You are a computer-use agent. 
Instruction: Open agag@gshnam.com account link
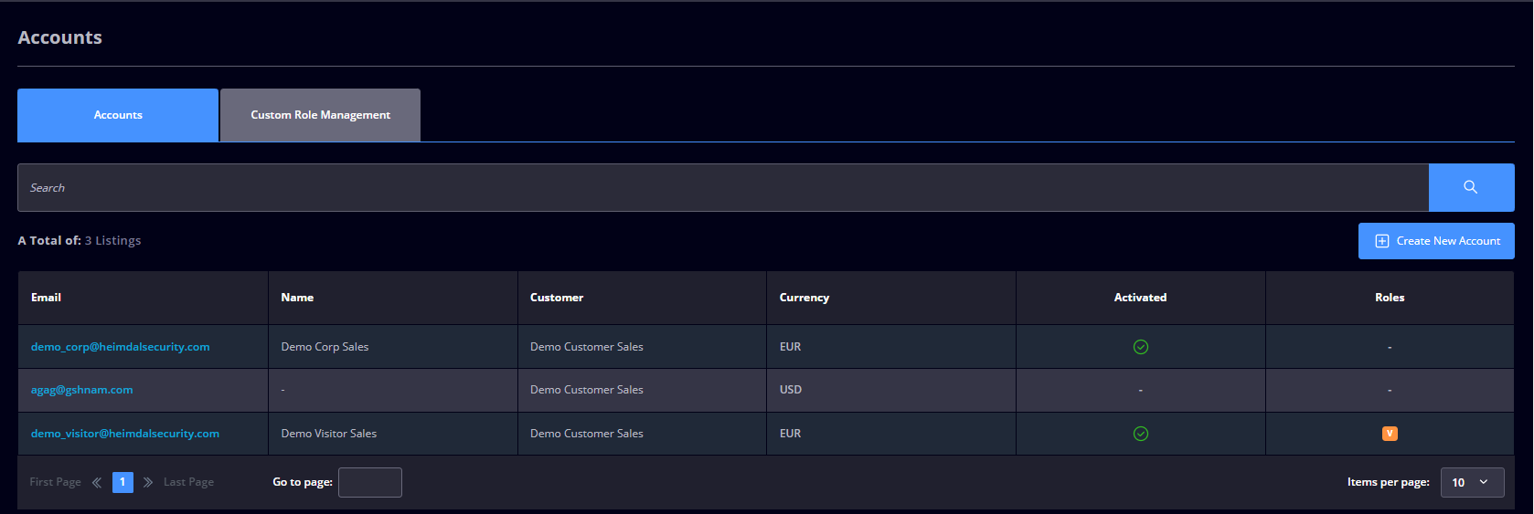(82, 390)
